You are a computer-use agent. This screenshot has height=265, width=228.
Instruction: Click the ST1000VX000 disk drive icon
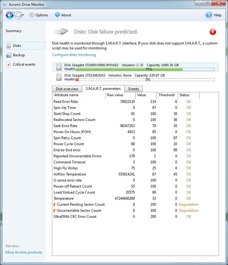[59, 67]
